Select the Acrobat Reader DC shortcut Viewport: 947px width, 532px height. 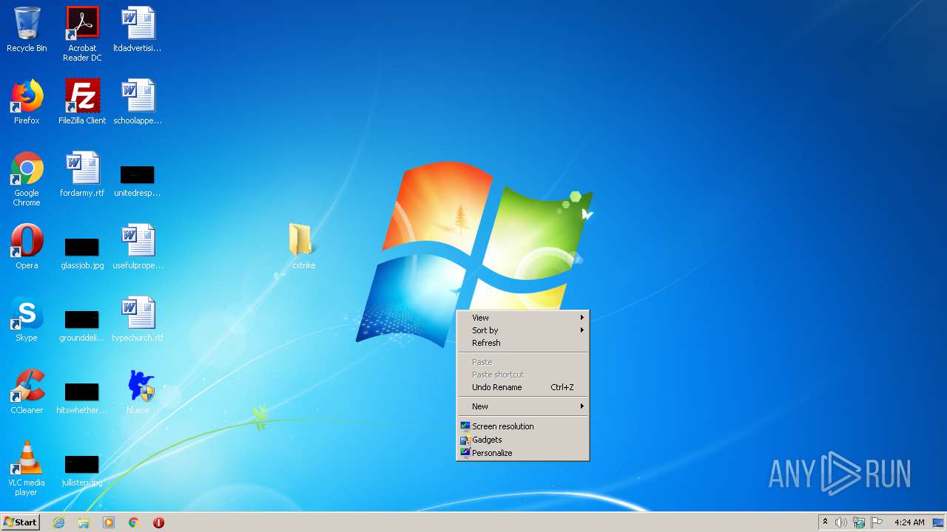point(82,34)
